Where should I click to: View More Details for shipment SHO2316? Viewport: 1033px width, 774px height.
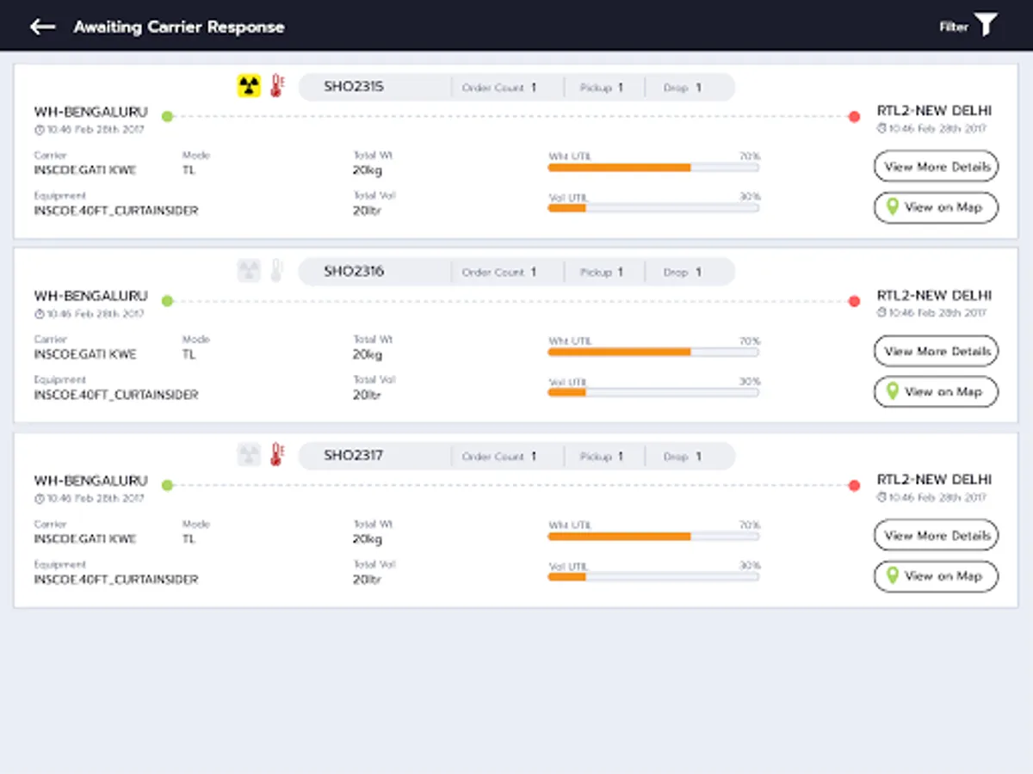(x=937, y=351)
